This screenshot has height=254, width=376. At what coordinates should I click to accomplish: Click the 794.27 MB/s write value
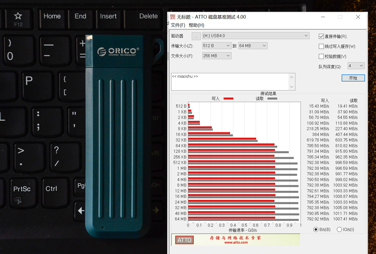(318, 196)
